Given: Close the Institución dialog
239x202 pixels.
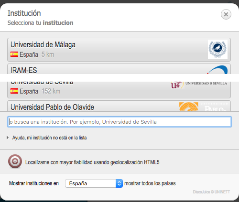Looking at the screenshot, I should [226, 14].
